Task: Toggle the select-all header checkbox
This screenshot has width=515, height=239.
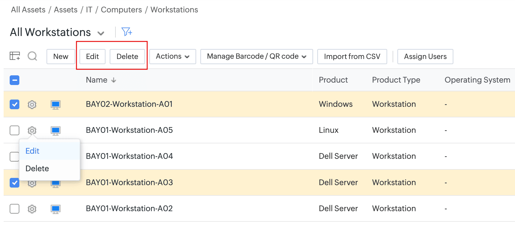Action: [15, 80]
